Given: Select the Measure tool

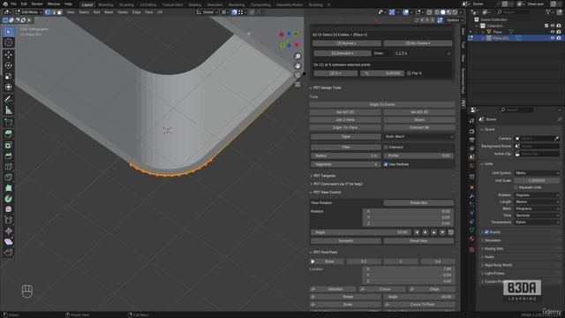Looking at the screenshot, I should click(9, 110).
